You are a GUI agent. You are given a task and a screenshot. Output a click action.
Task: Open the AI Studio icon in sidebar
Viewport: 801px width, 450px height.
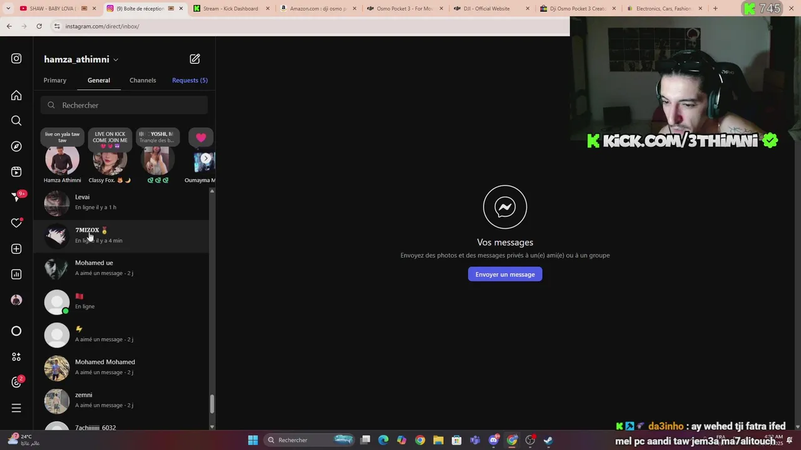click(x=16, y=357)
